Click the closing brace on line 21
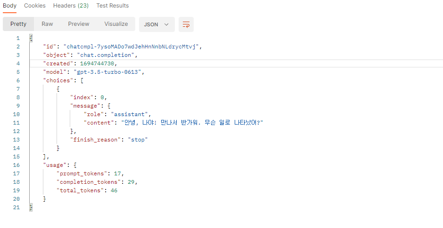Image resolution: width=443 pixels, height=228 pixels. [31, 207]
